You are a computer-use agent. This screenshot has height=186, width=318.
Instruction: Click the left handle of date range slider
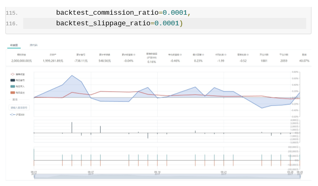click(x=34, y=176)
